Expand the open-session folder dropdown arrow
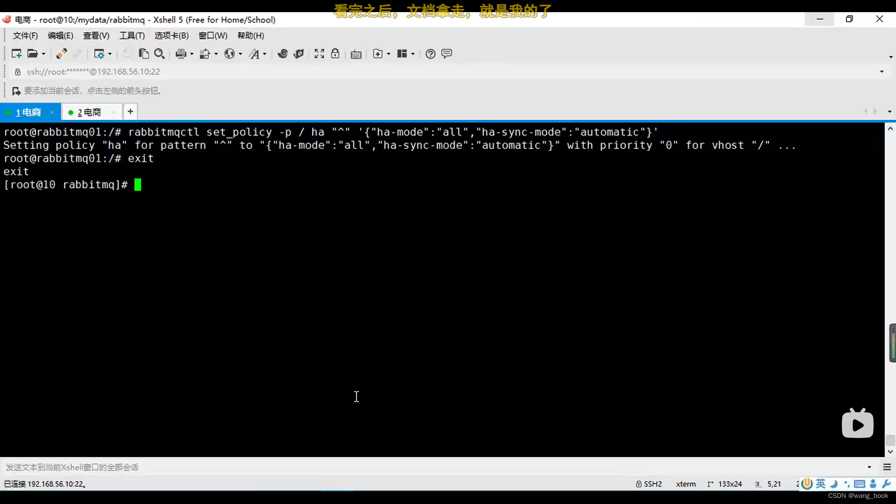Viewport: 896px width, 504px height. click(43, 54)
